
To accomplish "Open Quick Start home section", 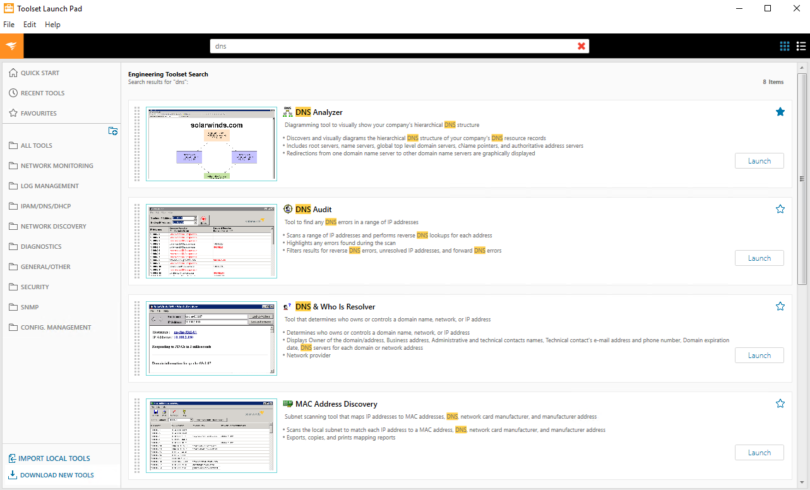I will [x=40, y=73].
